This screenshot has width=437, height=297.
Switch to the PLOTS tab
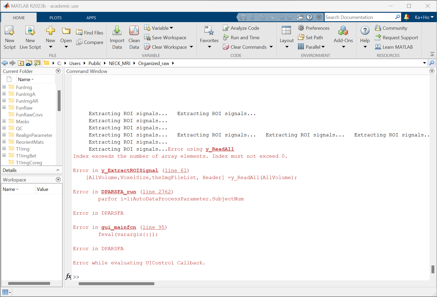(56, 18)
